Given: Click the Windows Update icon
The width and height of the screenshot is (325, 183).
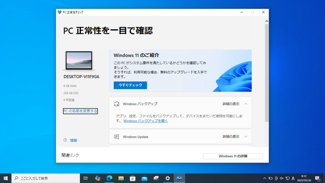Looking at the screenshot, I should click(x=117, y=137).
